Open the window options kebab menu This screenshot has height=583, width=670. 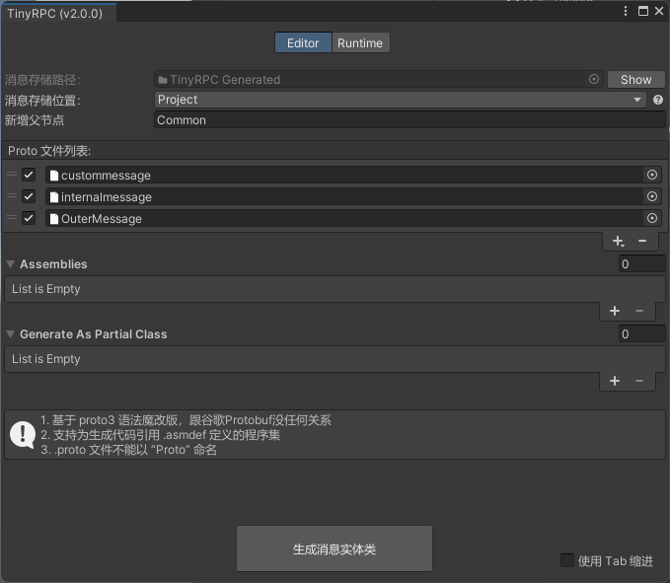pyautogui.click(x=626, y=11)
